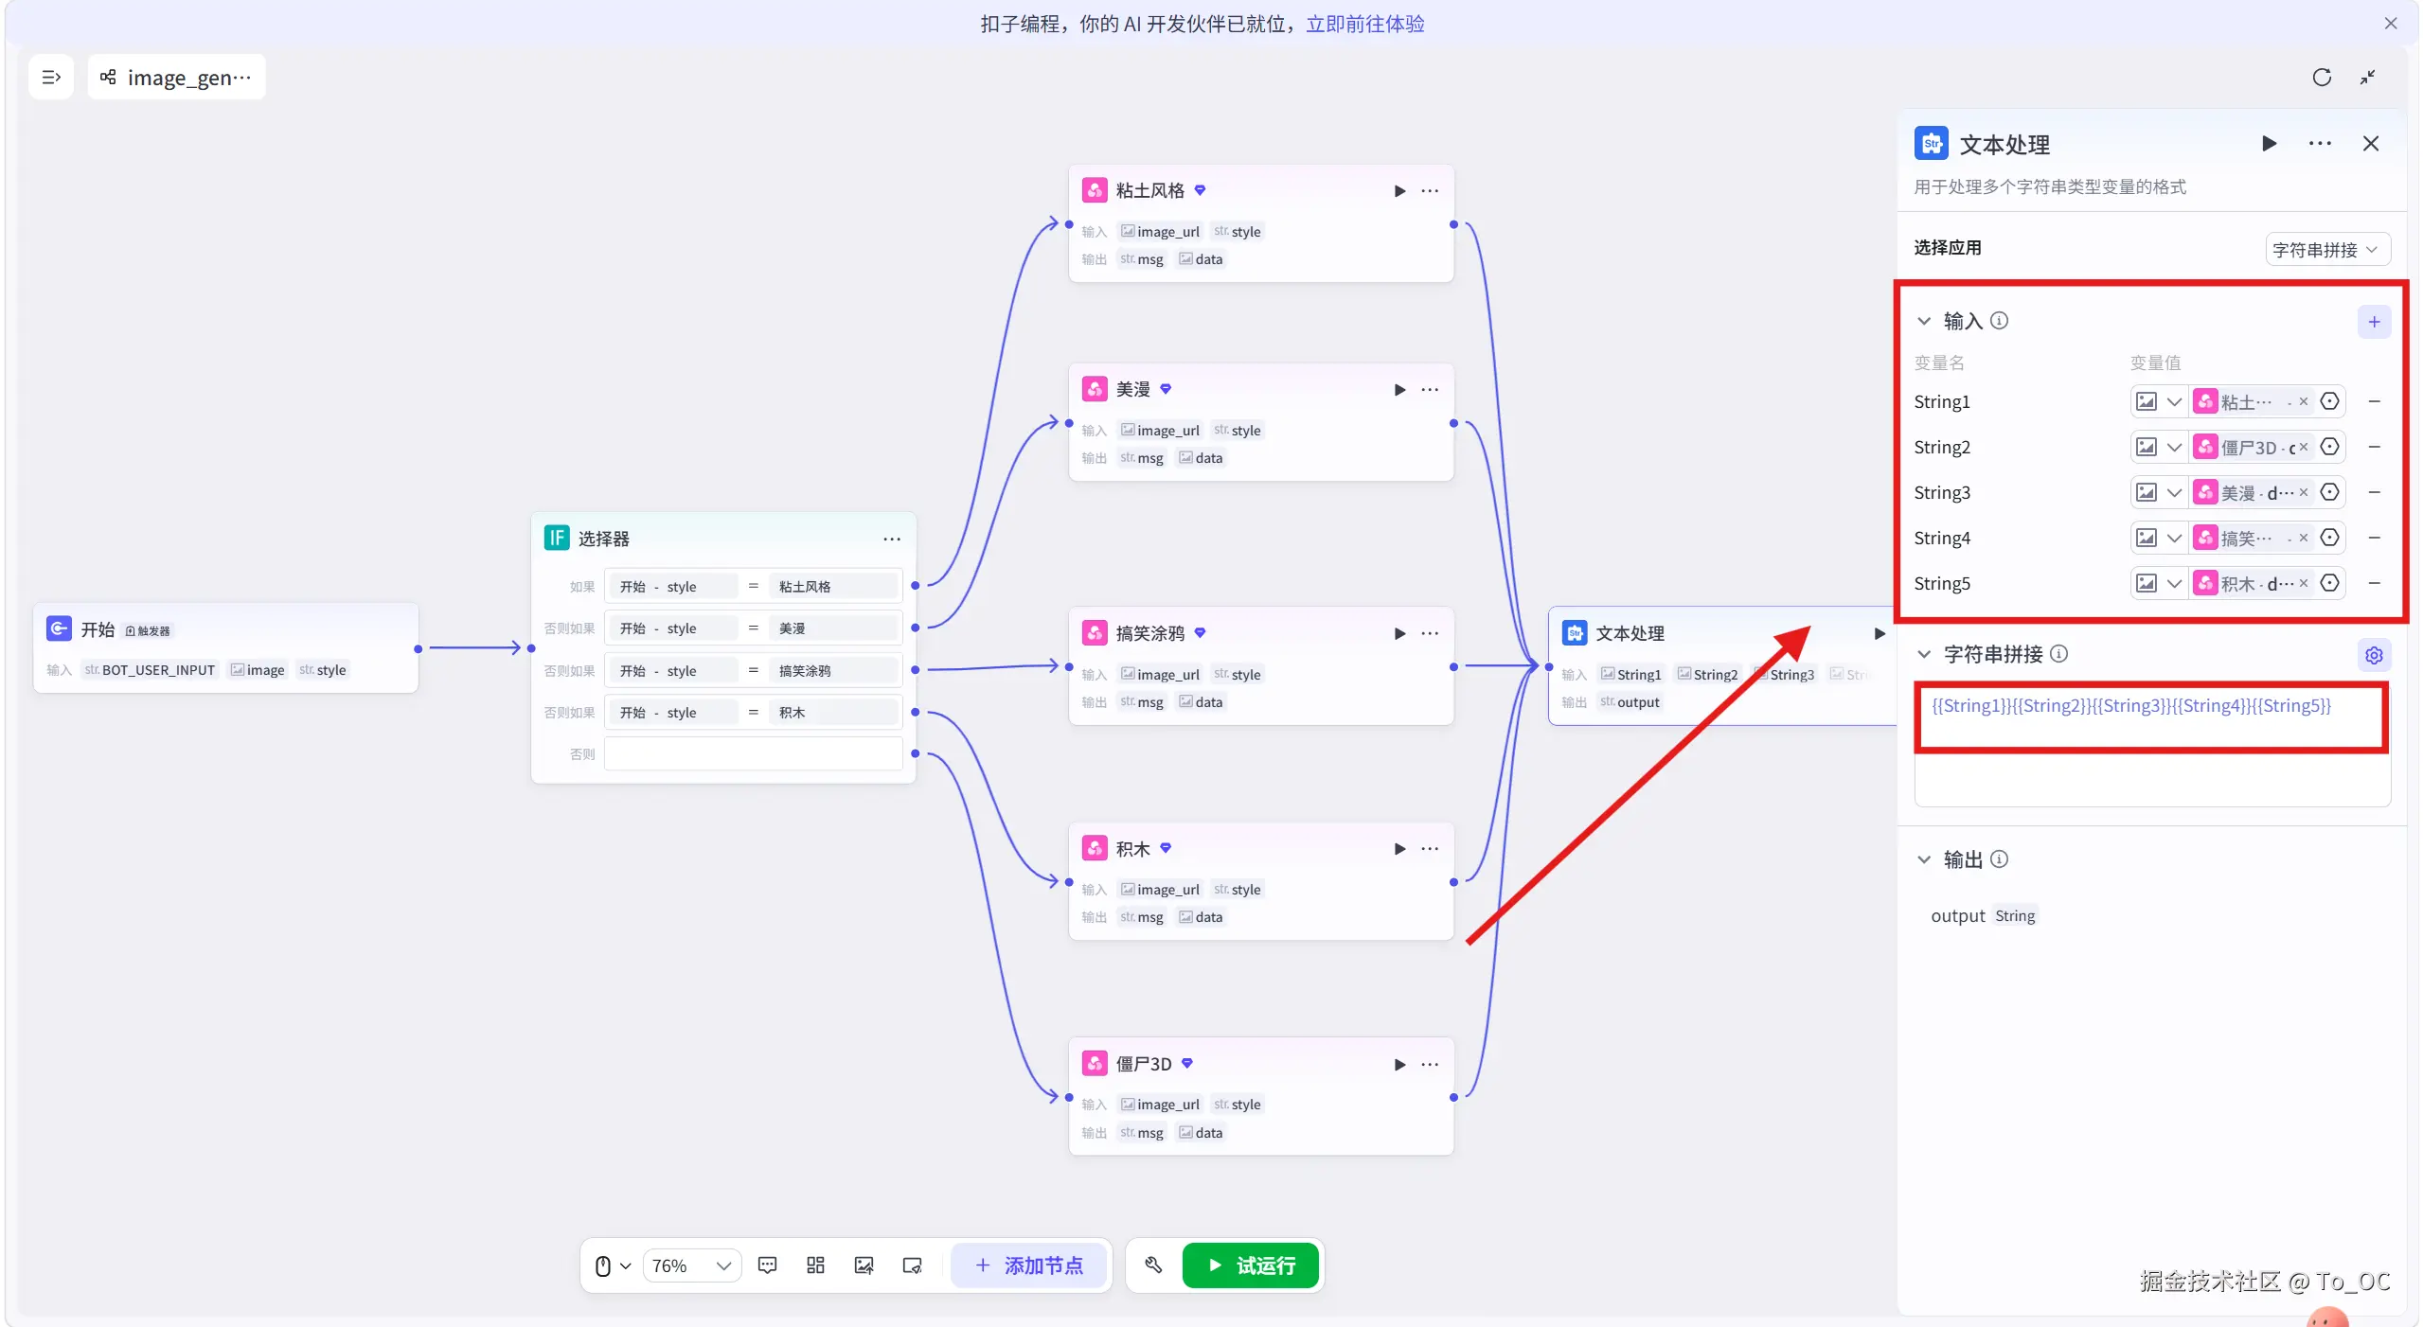Image resolution: width=2423 pixels, height=1327 pixels.
Task: Edit the 粘土风格 condition value
Action: (x=832, y=587)
